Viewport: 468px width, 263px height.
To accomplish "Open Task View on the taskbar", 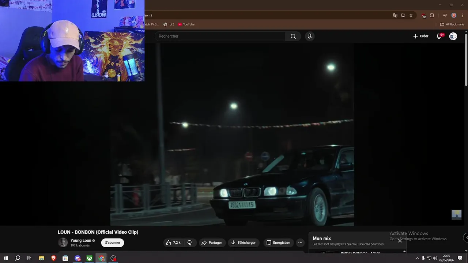I will (29, 258).
